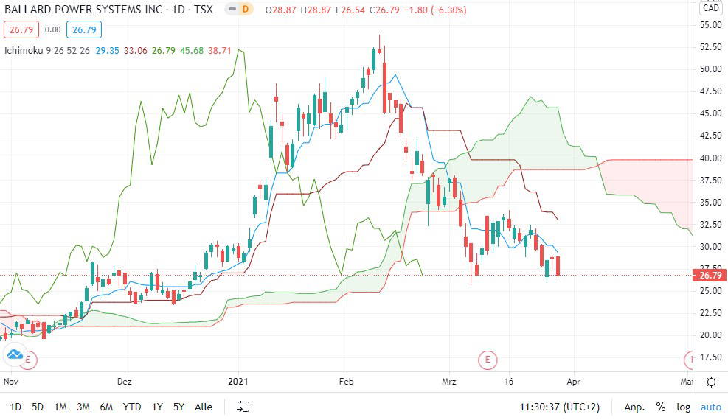Click the 55.00 price axis label
This screenshot has width=728, height=420.
coord(710,25)
